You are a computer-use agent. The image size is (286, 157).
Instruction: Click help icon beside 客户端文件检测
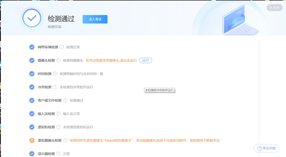[x=65, y=100]
